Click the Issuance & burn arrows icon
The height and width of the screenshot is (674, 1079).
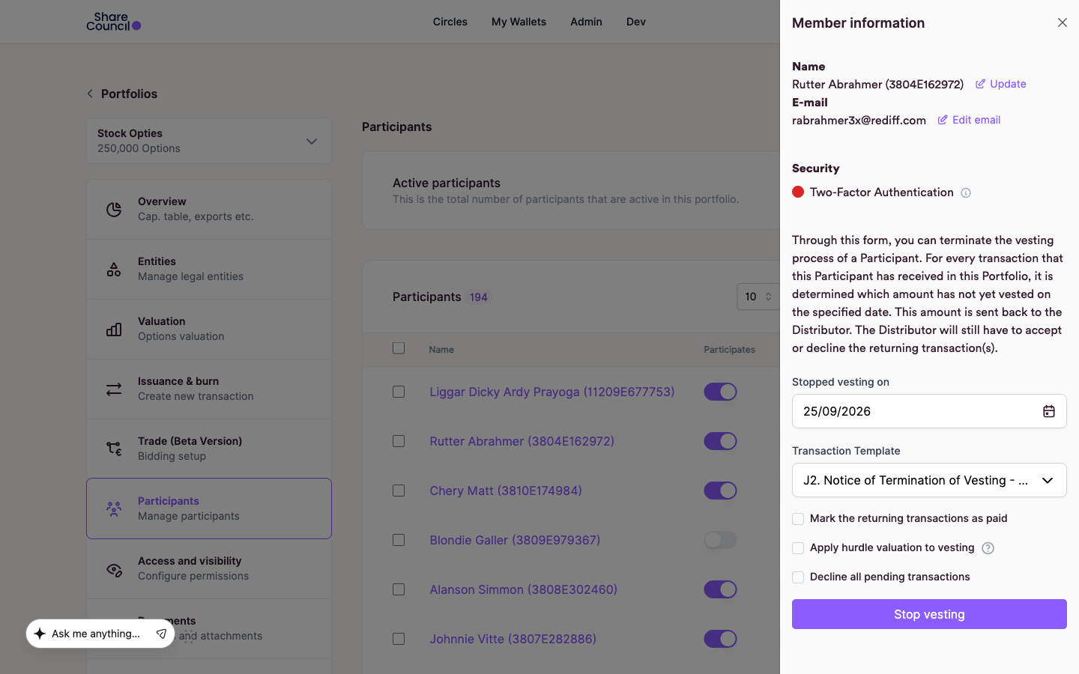[x=114, y=389]
